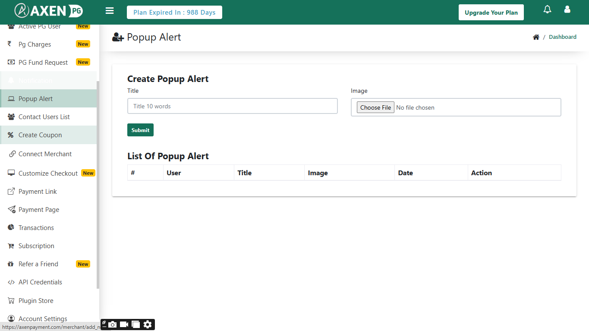Click Upgrade Your Plan button
This screenshot has width=589, height=331.
491,13
